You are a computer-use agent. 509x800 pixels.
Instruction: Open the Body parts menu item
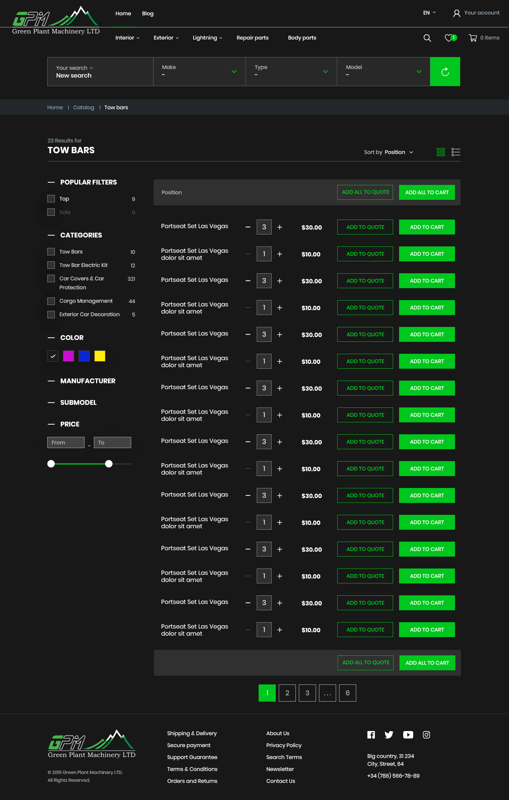click(x=302, y=38)
